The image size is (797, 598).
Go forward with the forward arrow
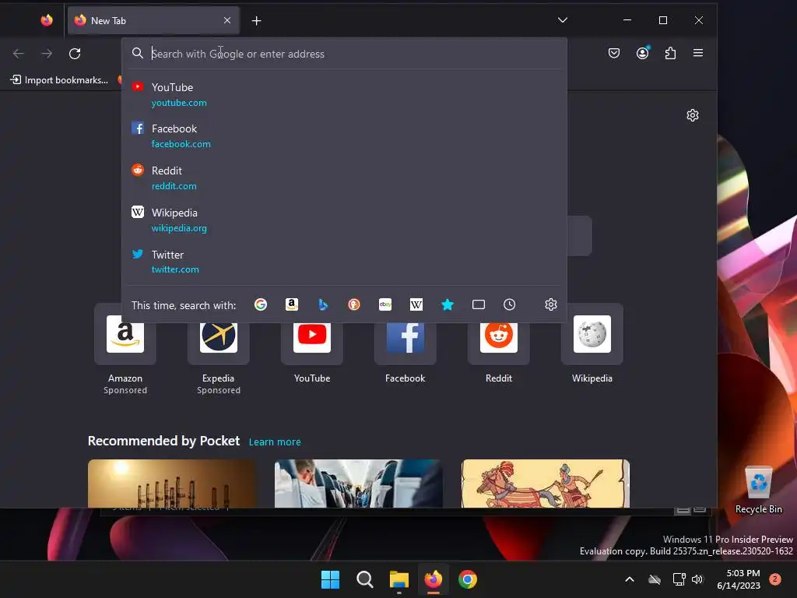(47, 54)
